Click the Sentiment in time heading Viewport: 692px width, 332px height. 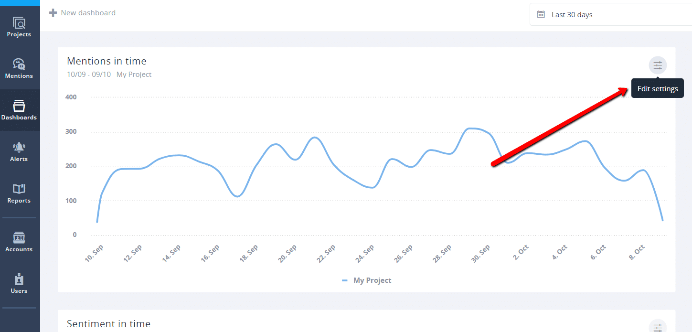(108, 324)
